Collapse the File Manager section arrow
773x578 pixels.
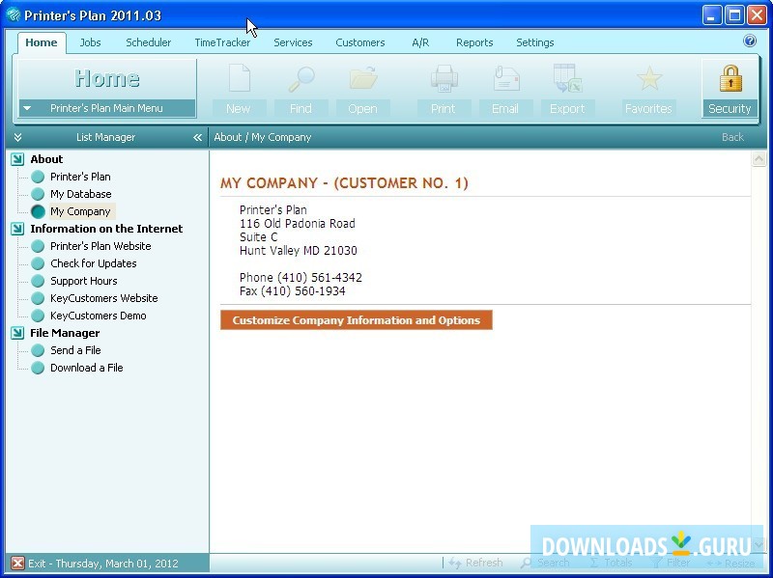click(x=17, y=333)
